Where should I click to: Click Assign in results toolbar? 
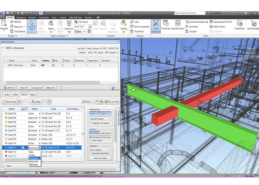pyautogui.click(x=36, y=102)
